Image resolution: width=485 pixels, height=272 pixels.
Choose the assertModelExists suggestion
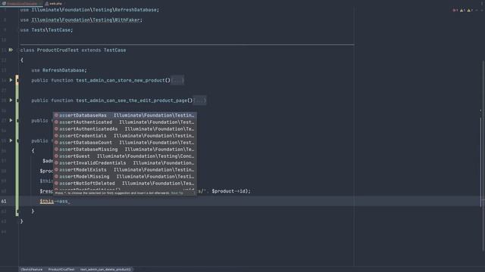(124, 169)
